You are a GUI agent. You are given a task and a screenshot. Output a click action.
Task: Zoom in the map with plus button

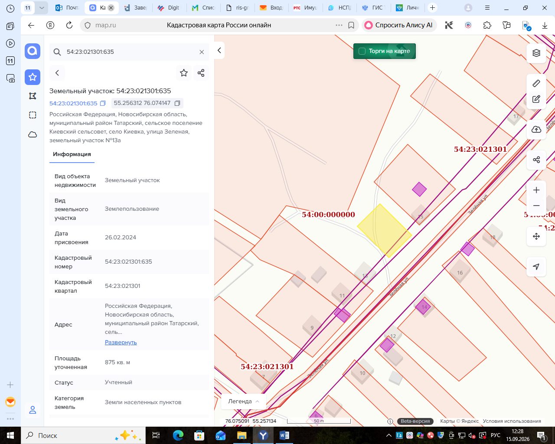536,190
